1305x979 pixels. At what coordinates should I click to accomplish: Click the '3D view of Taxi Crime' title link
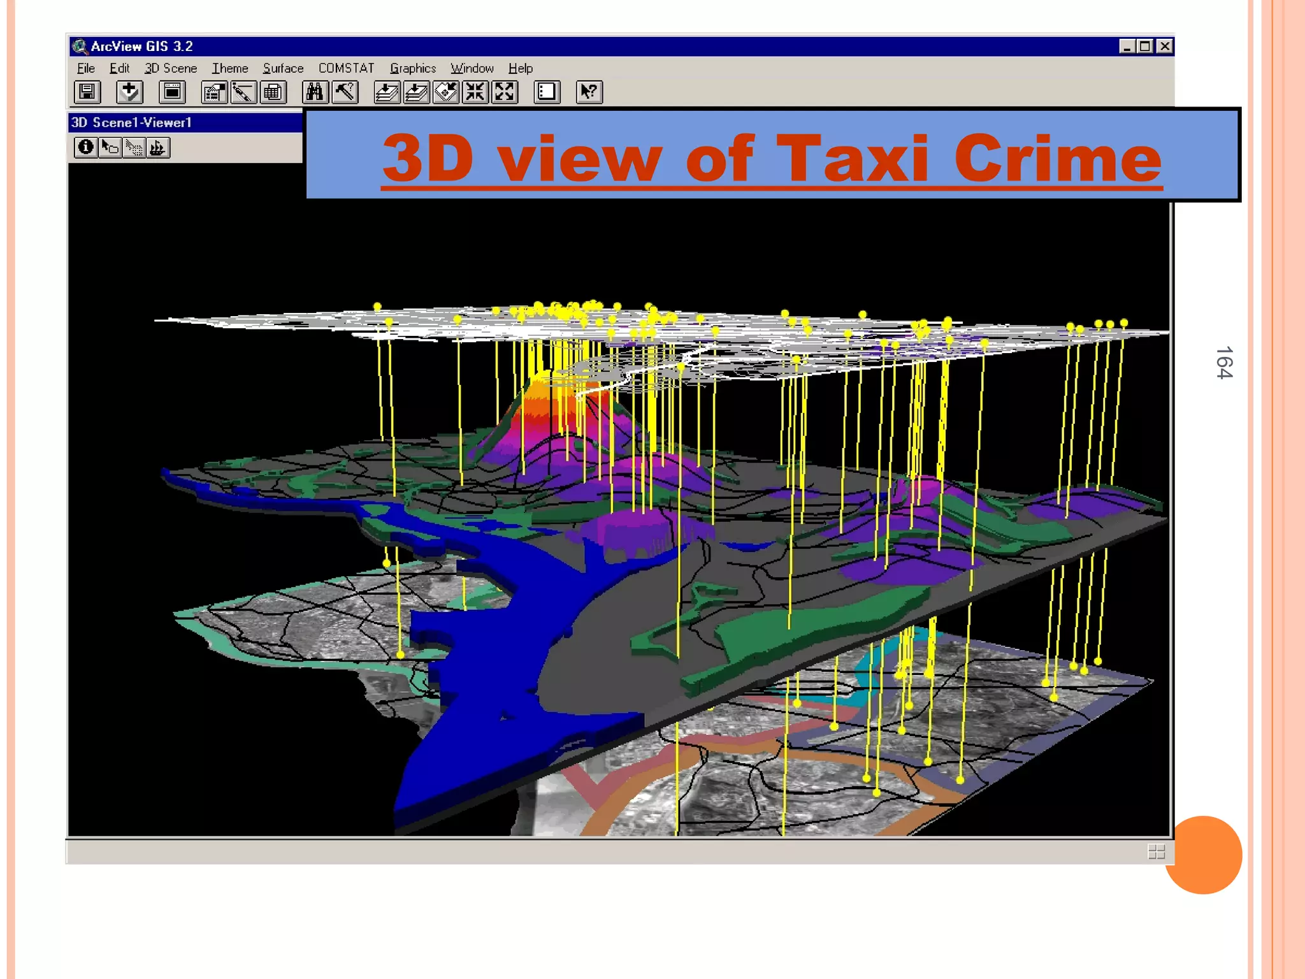(772, 158)
